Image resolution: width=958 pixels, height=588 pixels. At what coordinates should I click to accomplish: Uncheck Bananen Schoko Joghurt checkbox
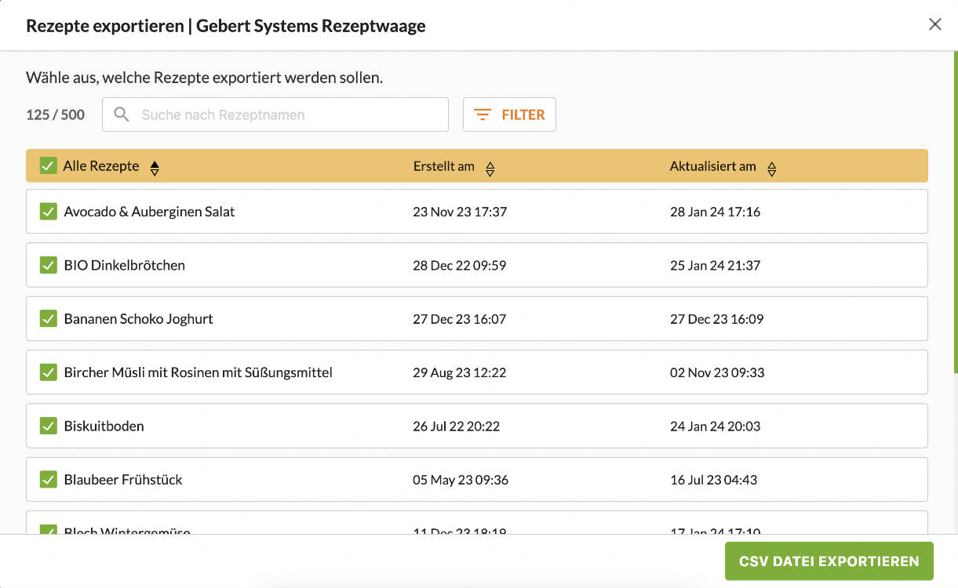(x=49, y=319)
